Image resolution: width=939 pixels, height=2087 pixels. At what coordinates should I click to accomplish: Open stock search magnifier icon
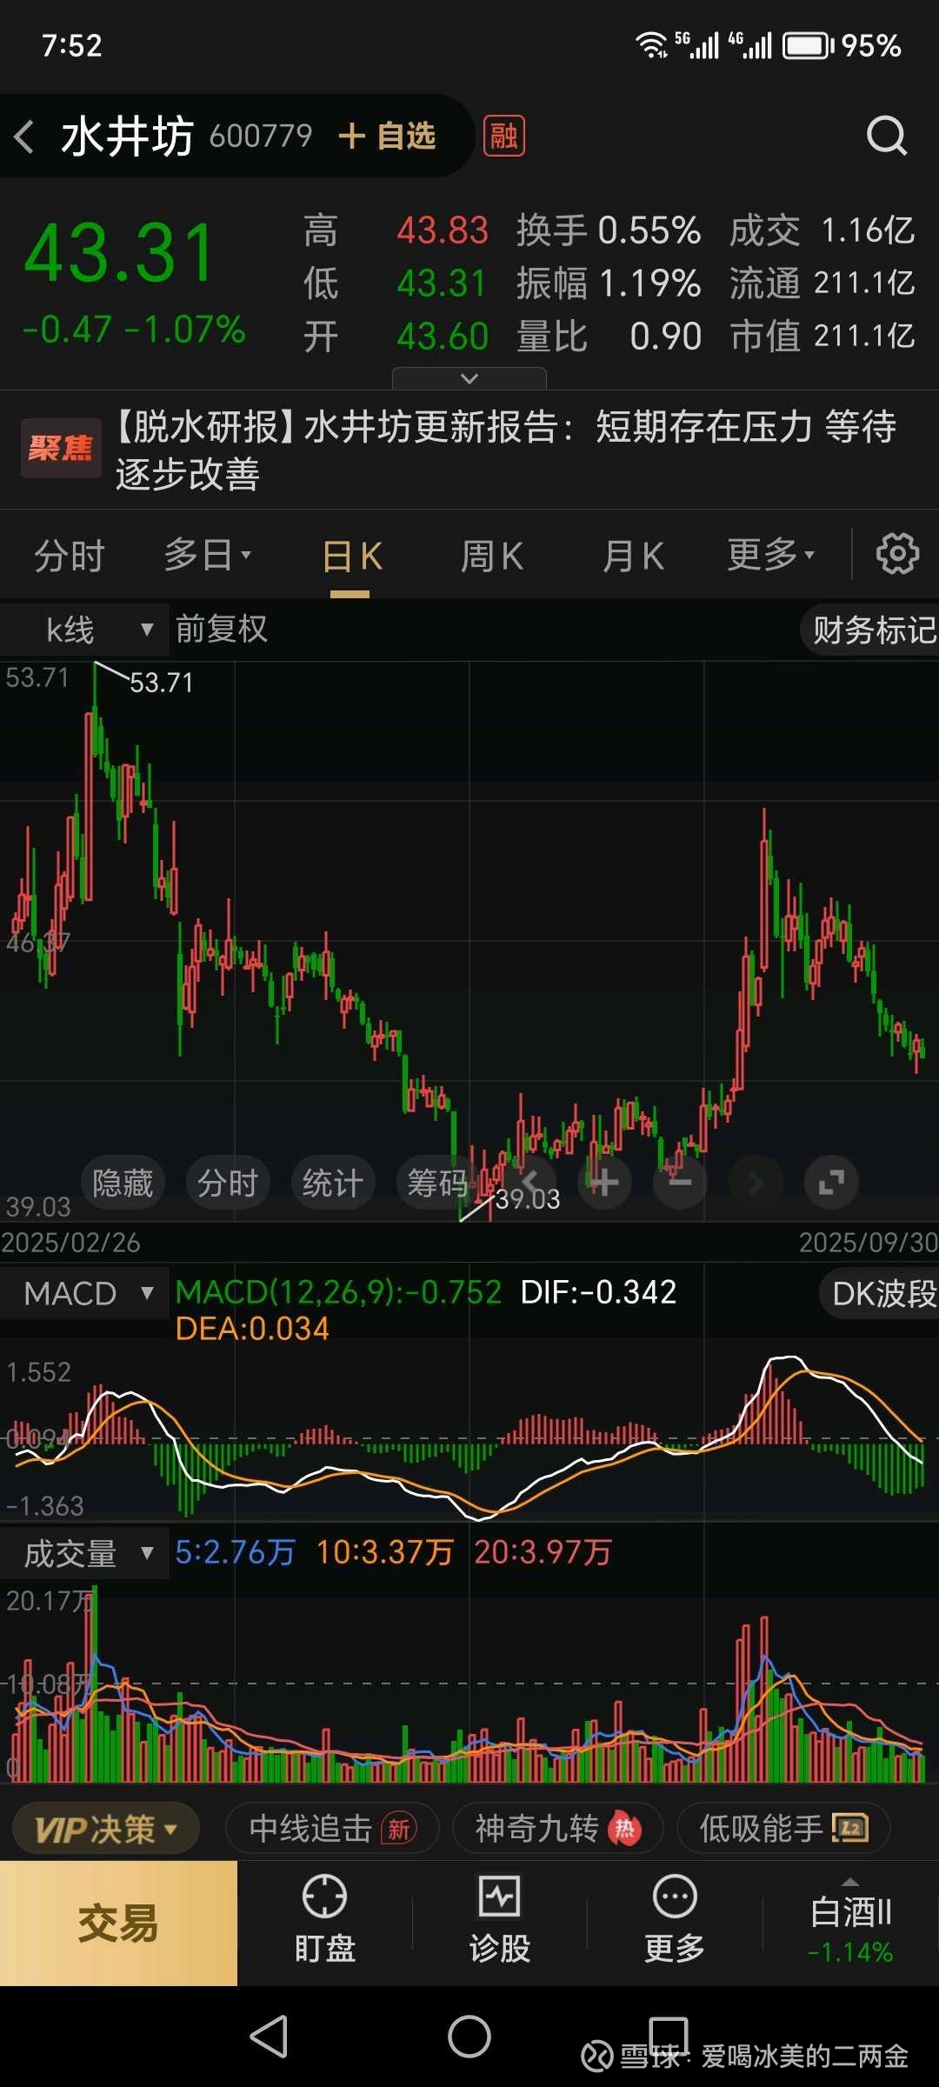[x=887, y=137]
